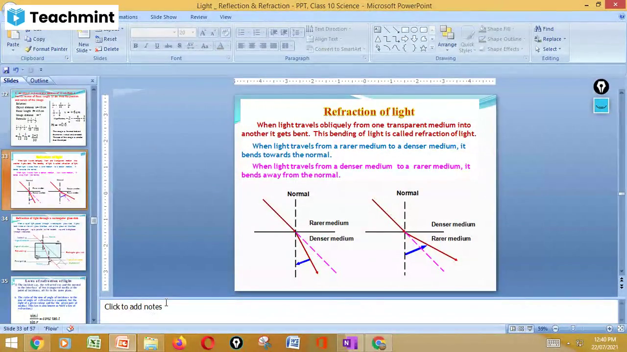Select the Rectangle shape in Drawing gallery
627x352 pixels.
[x=405, y=30]
